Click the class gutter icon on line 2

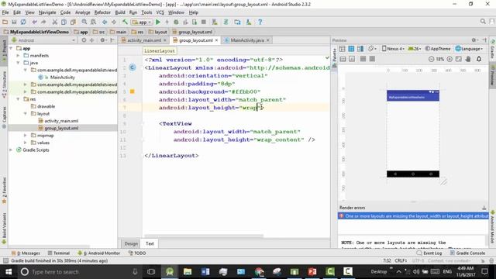133,67
